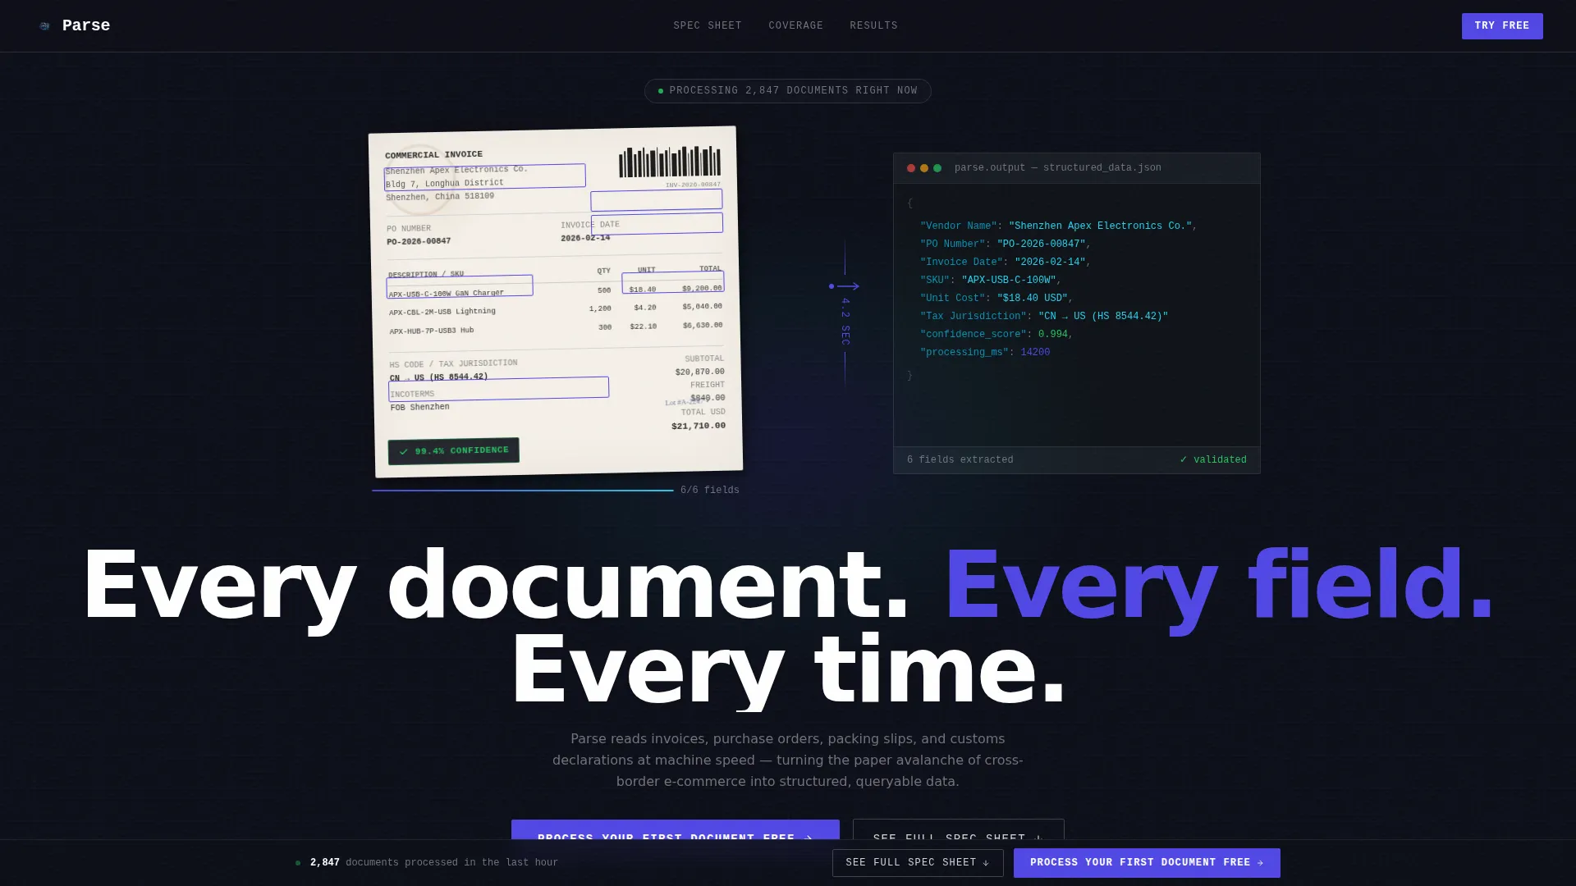Click the APX-CBL-2M-USB Lightning row
Image resolution: width=1576 pixels, height=886 pixels.
point(556,309)
